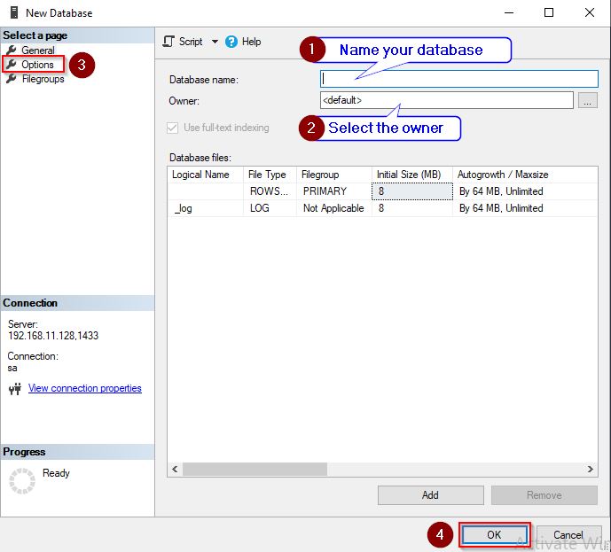Click the Script toolbar icon
The image size is (611, 552).
tap(168, 42)
